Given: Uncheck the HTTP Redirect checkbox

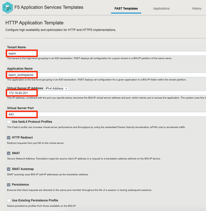Looking at the screenshot, I should pyautogui.click(x=9, y=138).
